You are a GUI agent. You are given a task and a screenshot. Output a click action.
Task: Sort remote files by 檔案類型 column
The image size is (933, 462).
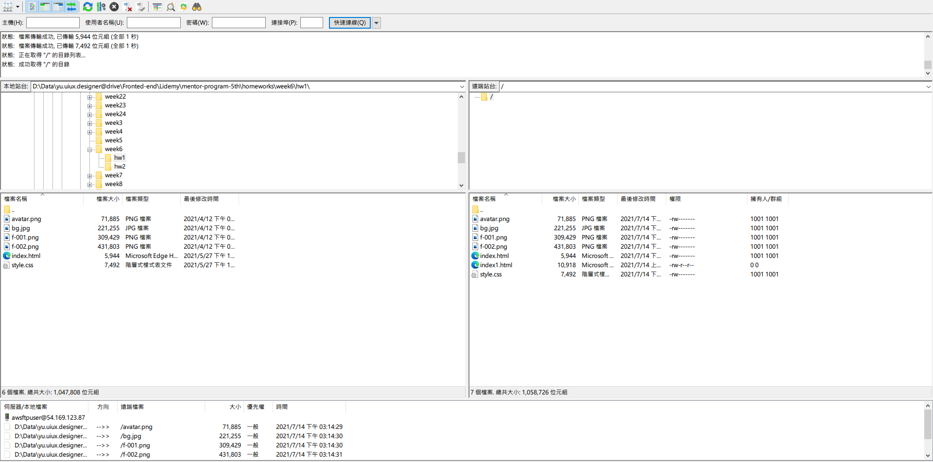point(598,199)
